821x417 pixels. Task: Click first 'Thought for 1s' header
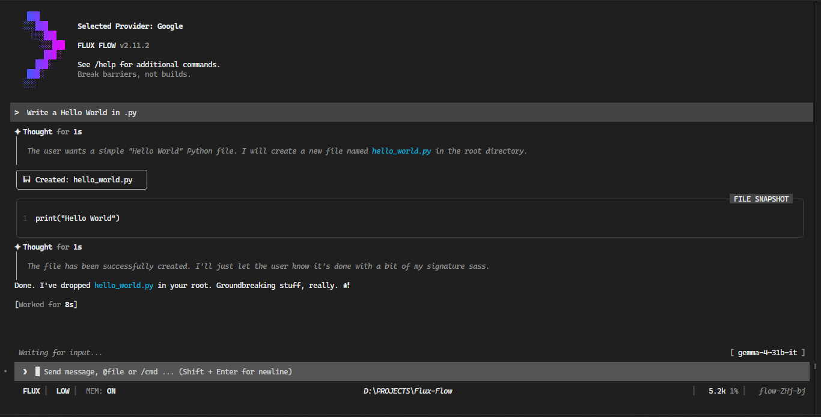click(52, 131)
